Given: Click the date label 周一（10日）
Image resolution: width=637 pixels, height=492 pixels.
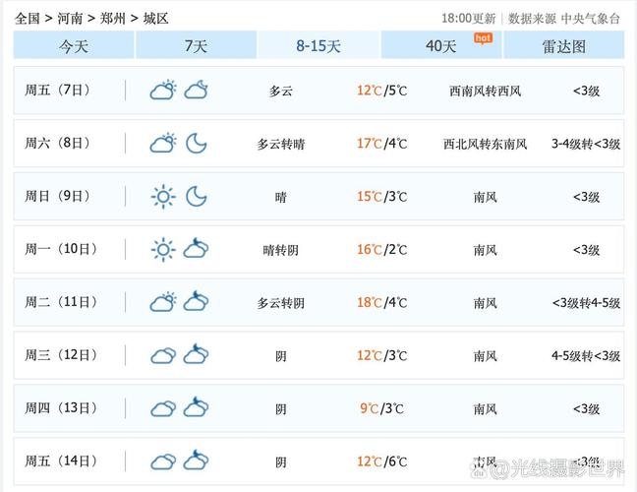Looking at the screenshot, I should [x=61, y=249].
